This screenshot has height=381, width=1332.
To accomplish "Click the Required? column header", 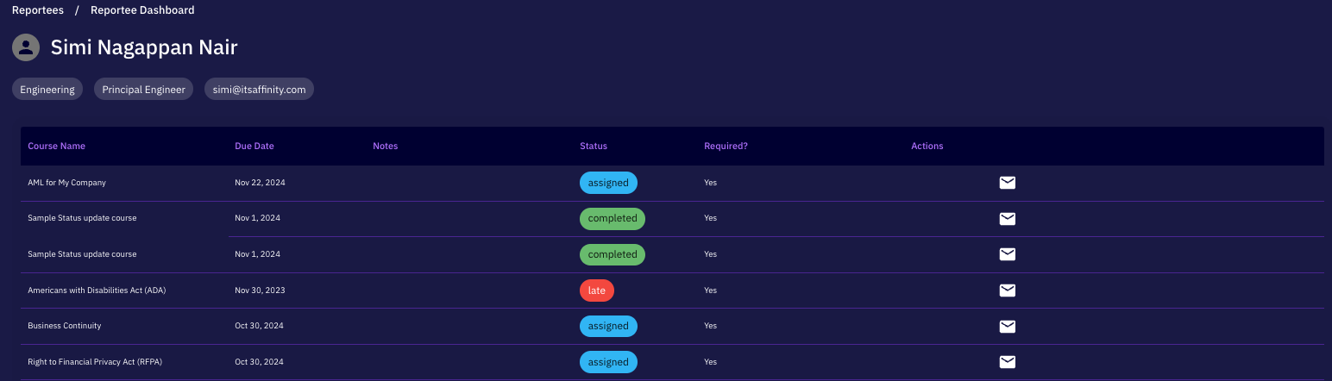I will [x=726, y=147].
